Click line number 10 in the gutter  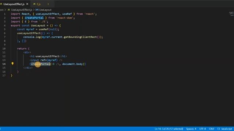[4, 48]
